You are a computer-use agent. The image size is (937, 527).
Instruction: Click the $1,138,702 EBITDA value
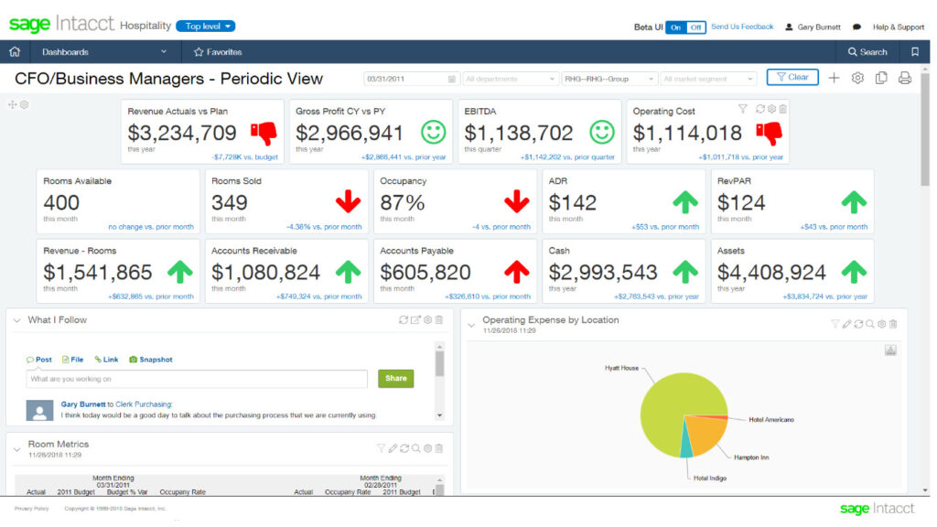point(518,133)
